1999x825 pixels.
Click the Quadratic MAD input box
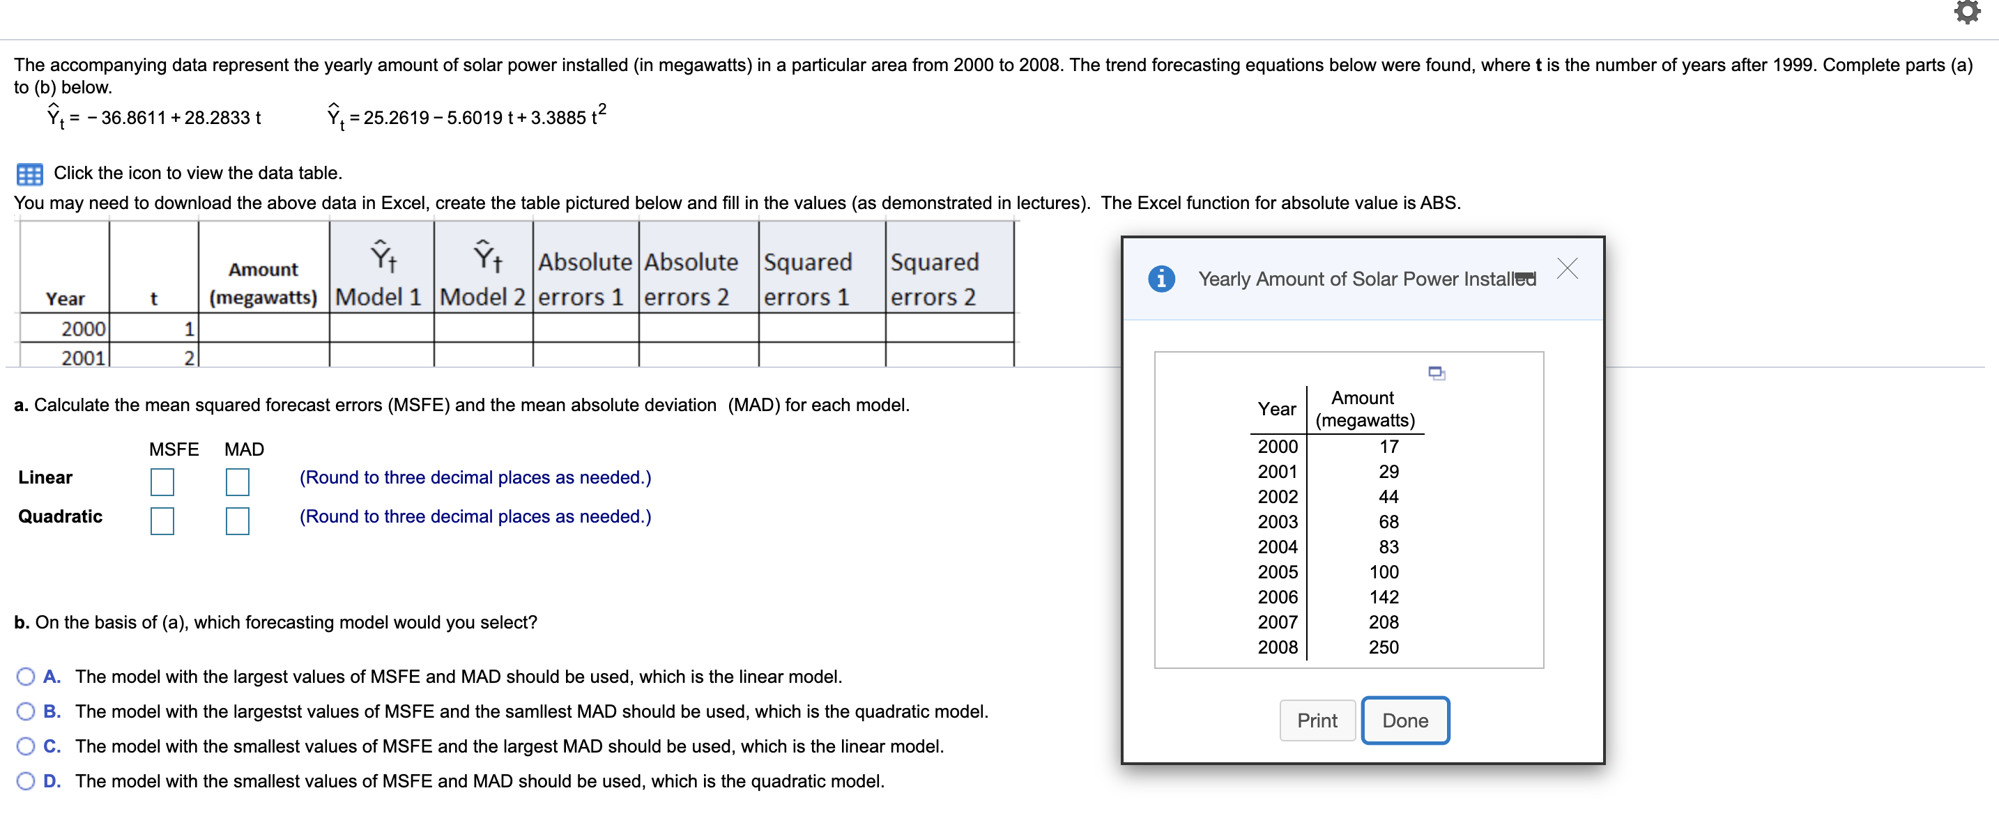tap(238, 521)
